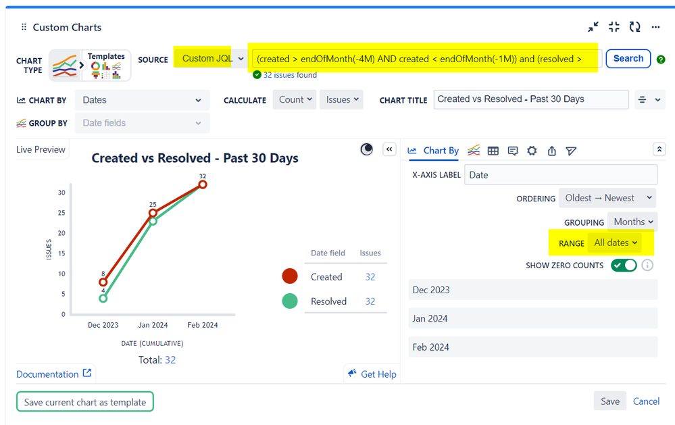Image resolution: width=675 pixels, height=425 pixels.
Task: Click the green question mark help icon
Action: tap(661, 59)
